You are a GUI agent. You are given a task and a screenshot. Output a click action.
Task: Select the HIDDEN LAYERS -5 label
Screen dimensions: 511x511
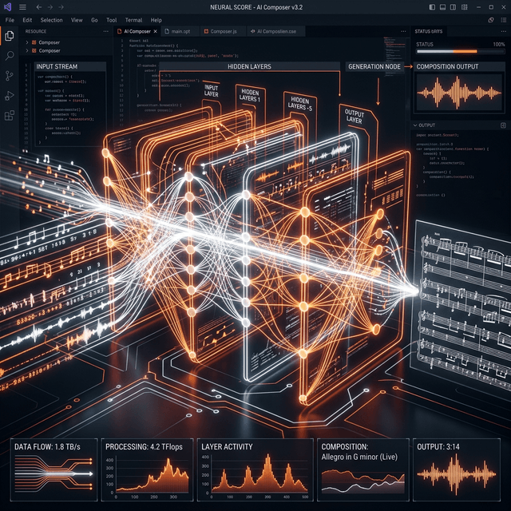pos(300,104)
